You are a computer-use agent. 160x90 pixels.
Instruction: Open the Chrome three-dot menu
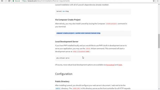[x=158, y=1]
